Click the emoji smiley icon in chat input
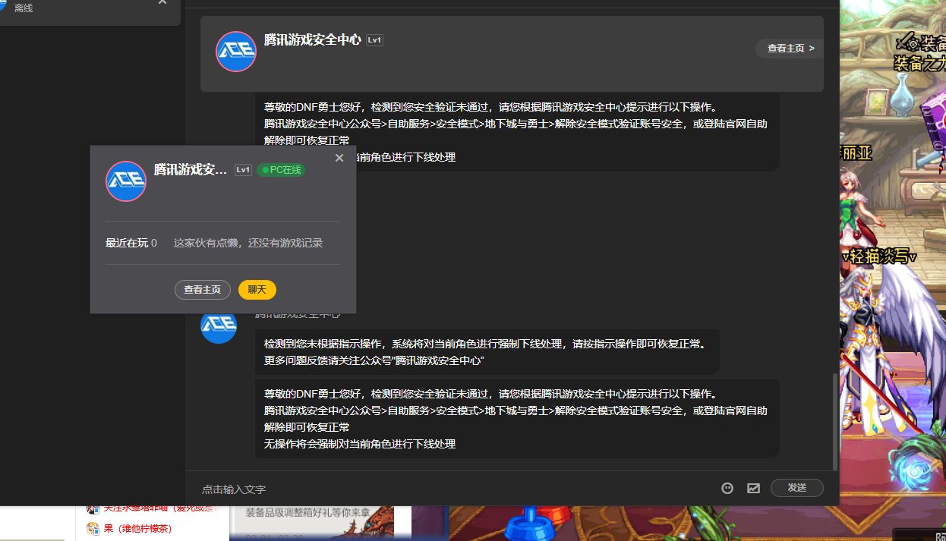Viewport: 946px width, 541px height. tap(727, 489)
